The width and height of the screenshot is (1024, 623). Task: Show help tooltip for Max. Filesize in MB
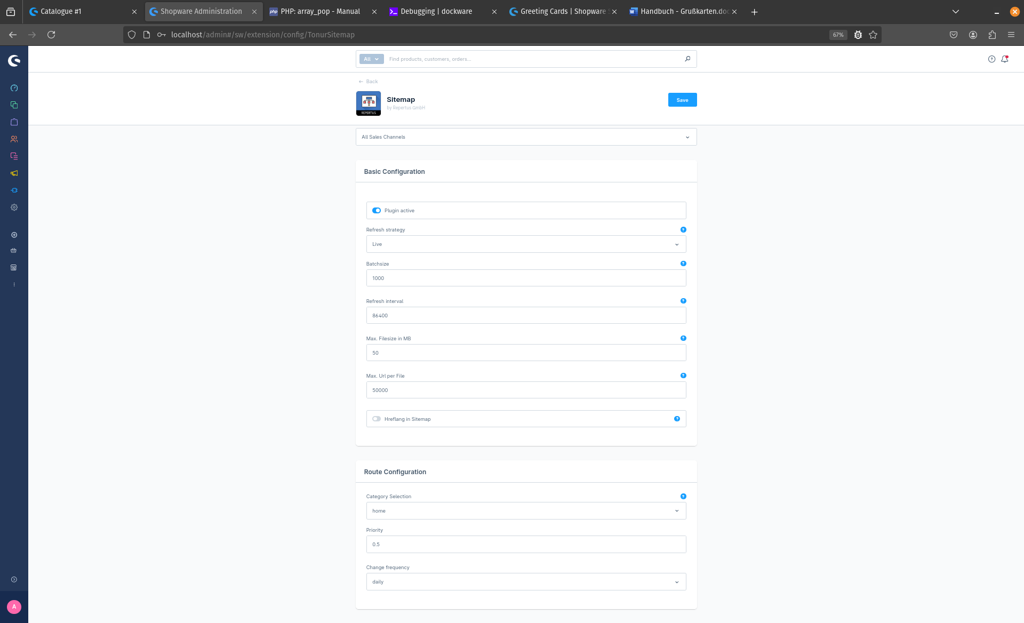[683, 338]
